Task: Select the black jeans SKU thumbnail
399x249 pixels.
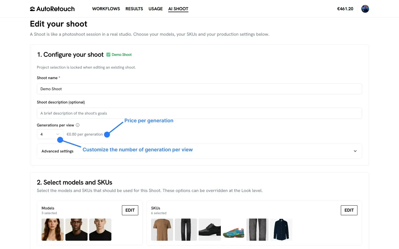Action: click(186, 230)
